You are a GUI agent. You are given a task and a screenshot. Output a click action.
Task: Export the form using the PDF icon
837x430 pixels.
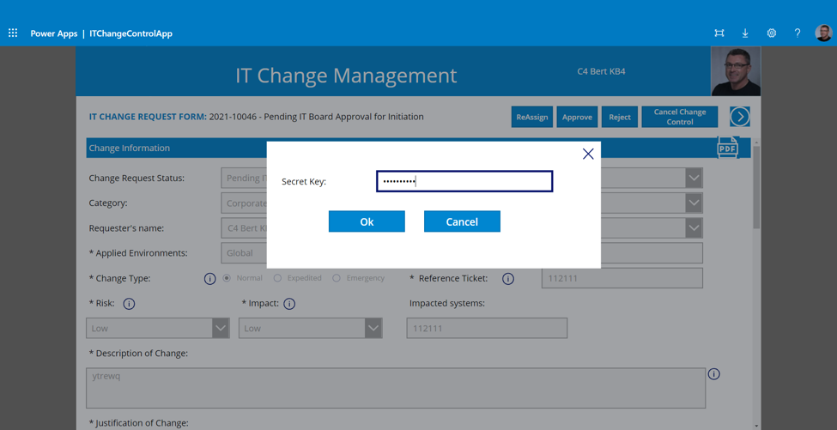point(727,148)
